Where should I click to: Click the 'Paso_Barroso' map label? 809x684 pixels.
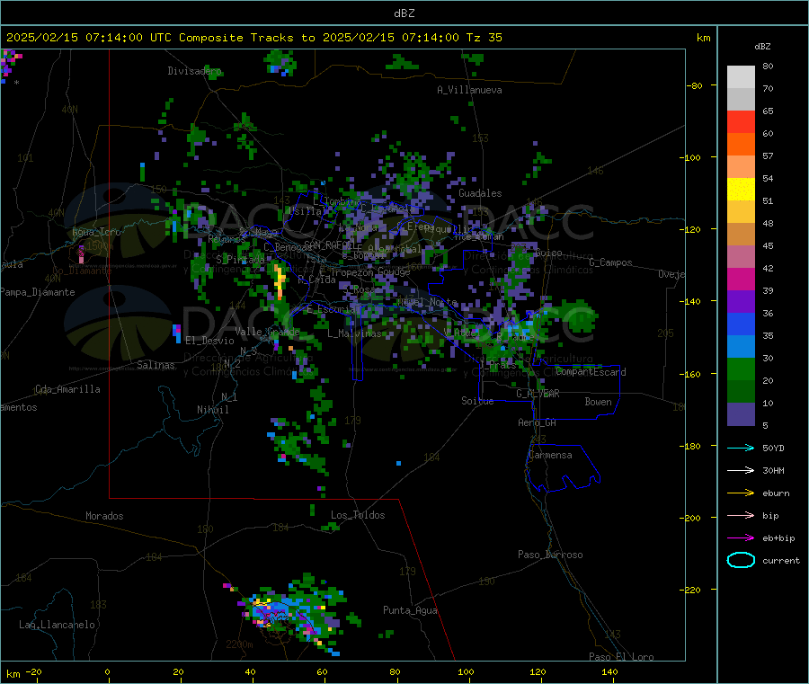550,555
